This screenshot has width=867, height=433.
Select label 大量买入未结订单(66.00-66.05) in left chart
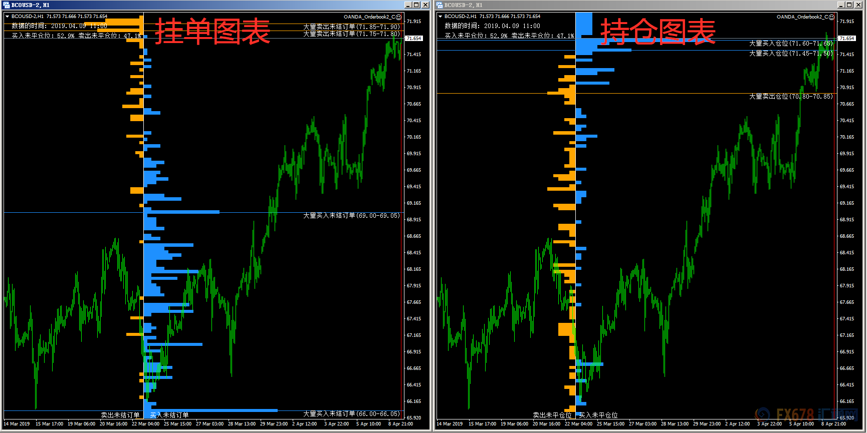(351, 414)
